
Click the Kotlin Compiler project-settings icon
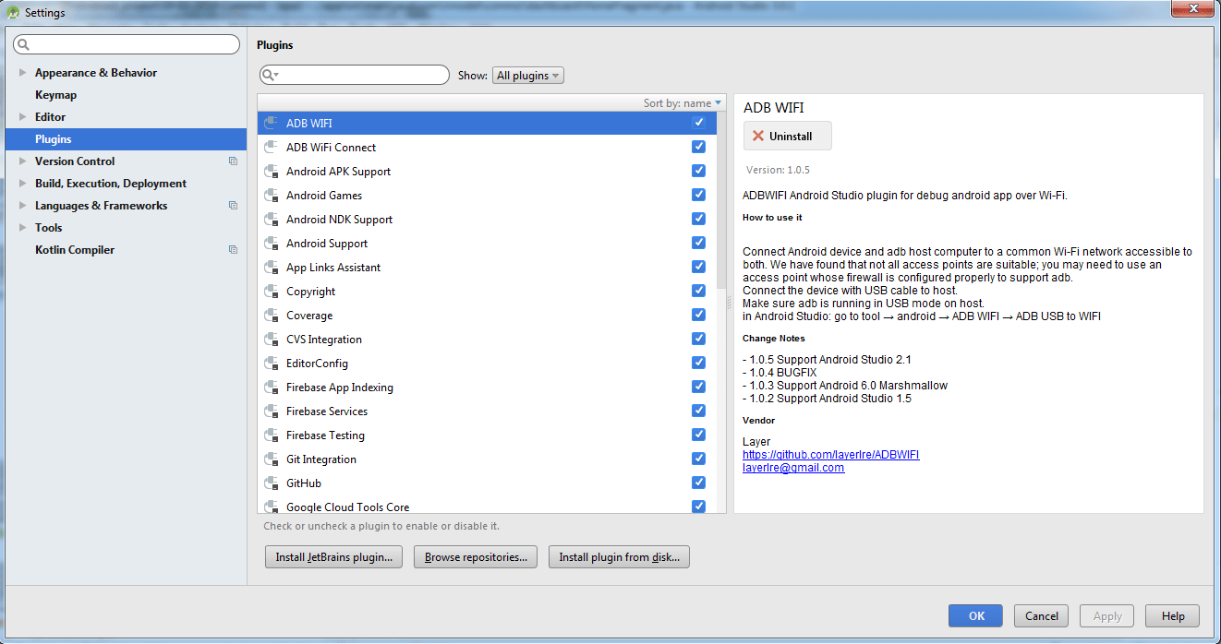coord(233,250)
